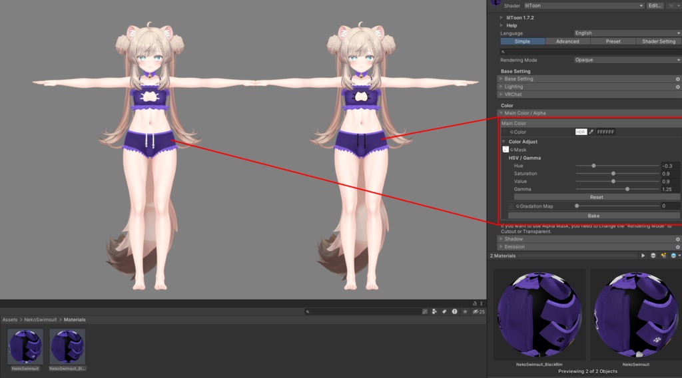Expand the VRChat foldout
The height and width of the screenshot is (378, 682).
click(x=501, y=94)
